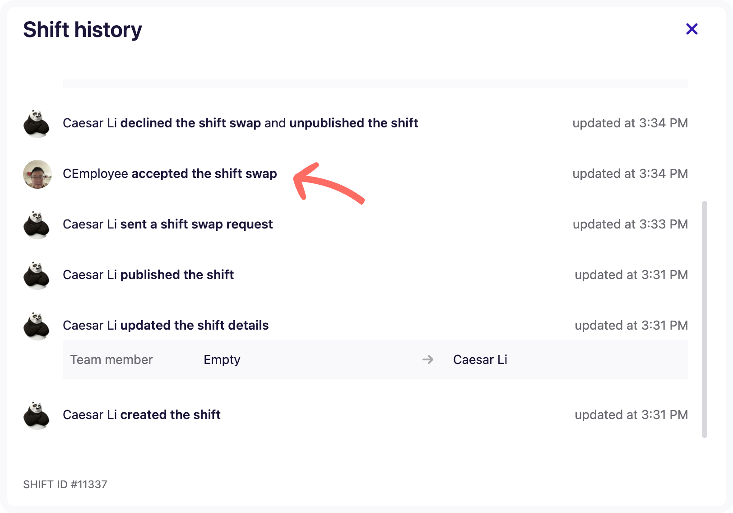Click "Caesar Li published the shift" entry text
Screen dimensions: 733x513
[x=148, y=275]
